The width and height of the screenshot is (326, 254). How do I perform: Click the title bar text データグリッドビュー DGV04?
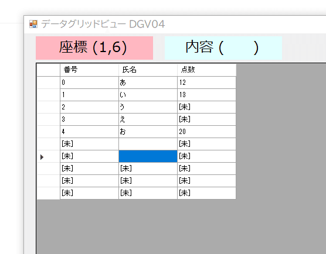(x=103, y=24)
